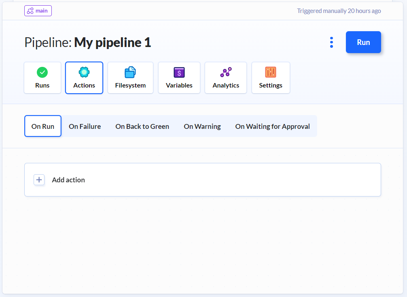Click the orange Settings sliders icon
Viewport: 407px width, 297px height.
click(271, 73)
